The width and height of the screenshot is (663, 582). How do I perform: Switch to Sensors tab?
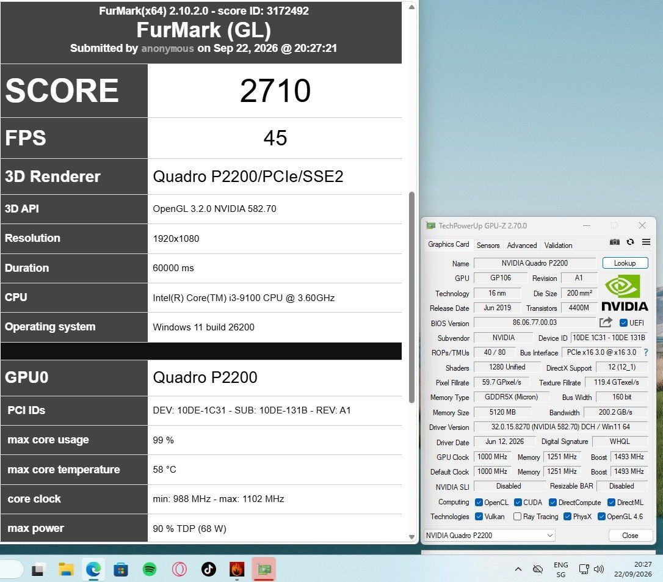point(488,246)
